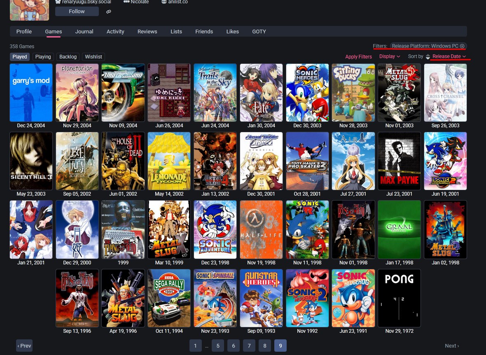The height and width of the screenshot is (355, 486).
Task: Open the Release Date sort dropdown
Action: [x=449, y=56]
